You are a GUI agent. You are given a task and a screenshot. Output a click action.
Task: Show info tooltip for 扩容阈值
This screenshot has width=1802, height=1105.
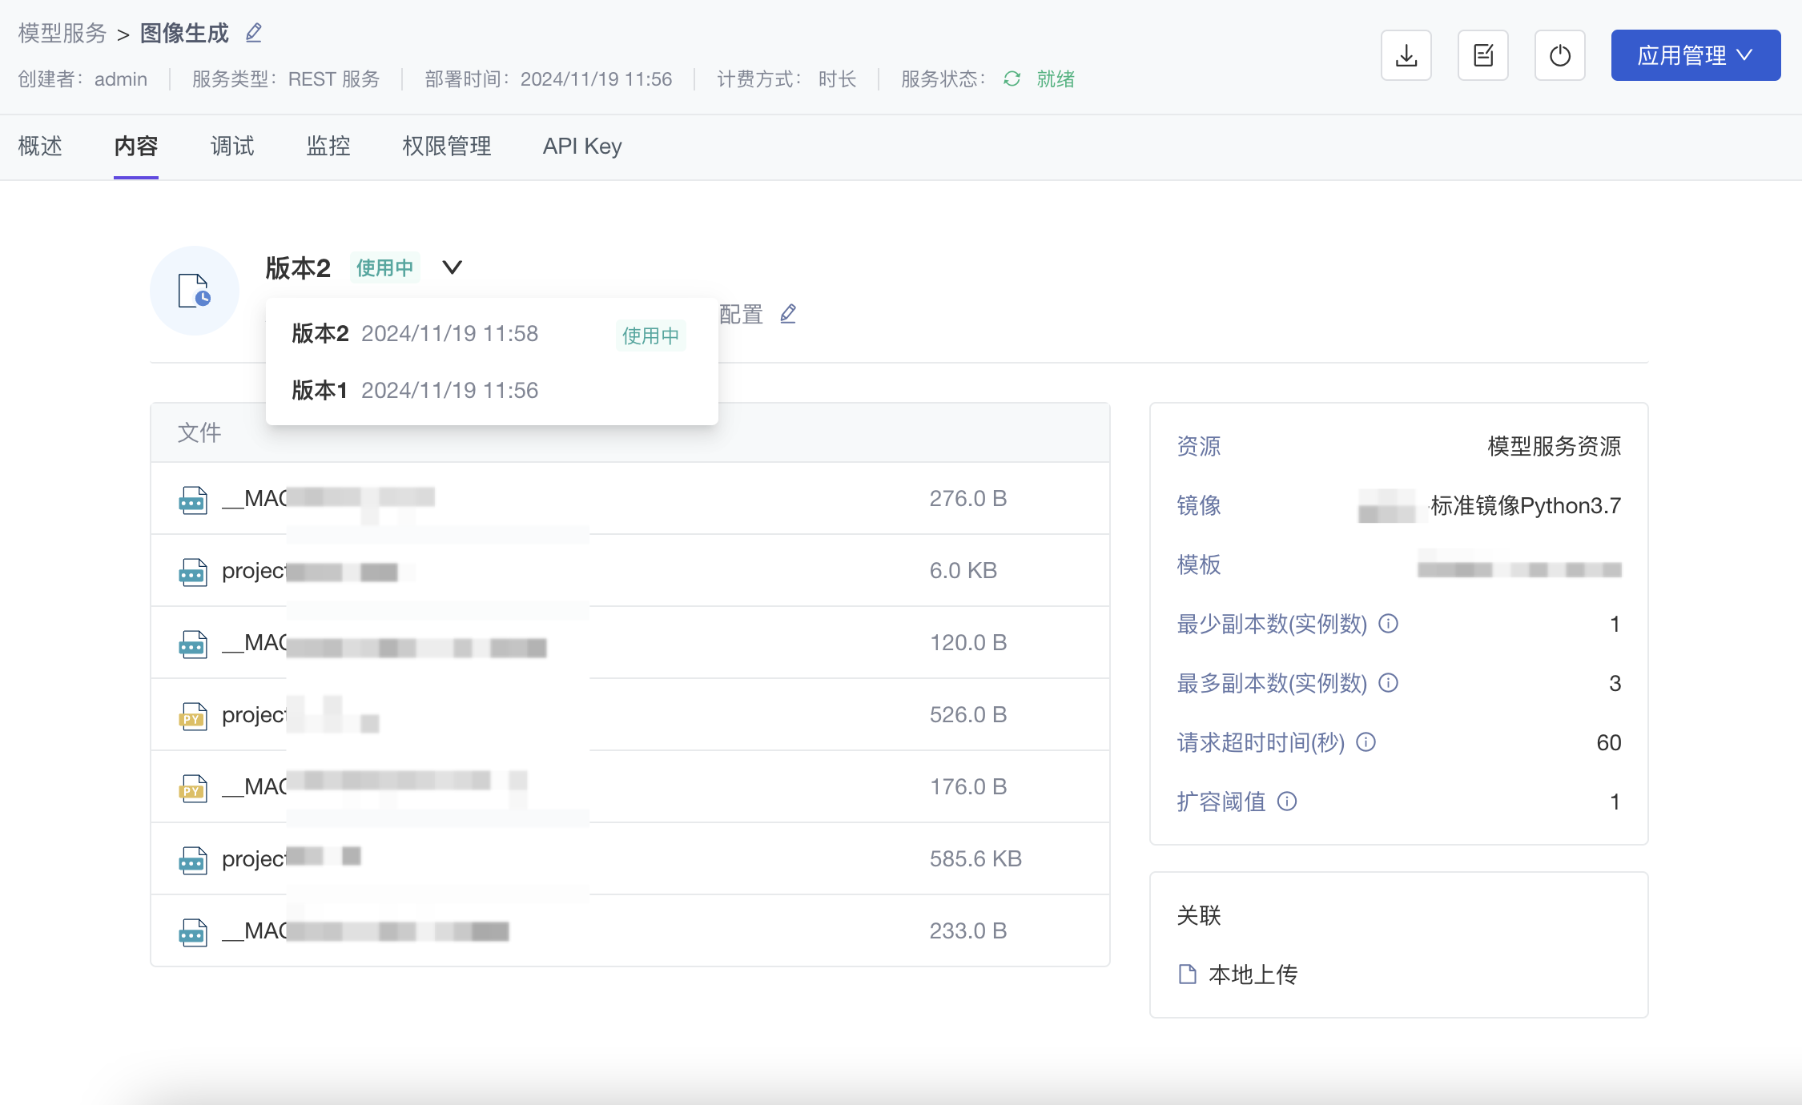tap(1287, 801)
